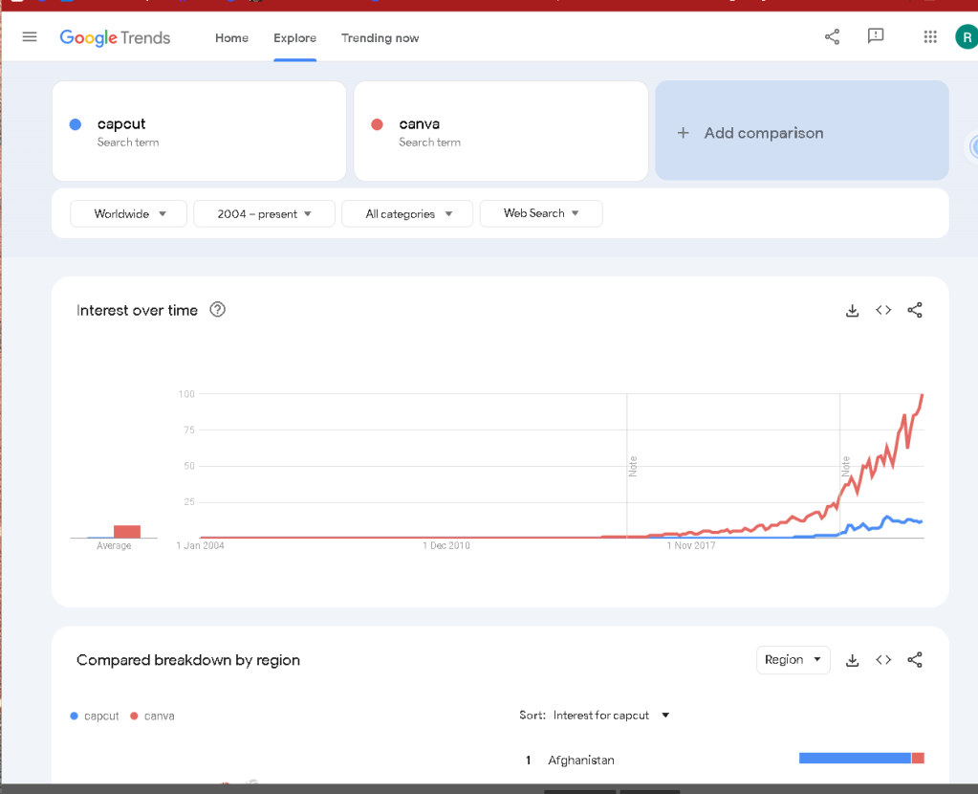Open the Trending now tab

380,38
